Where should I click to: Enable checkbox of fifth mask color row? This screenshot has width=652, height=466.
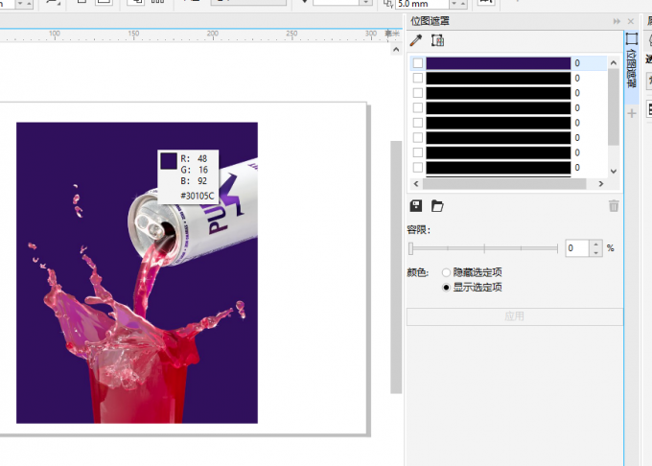(x=418, y=123)
